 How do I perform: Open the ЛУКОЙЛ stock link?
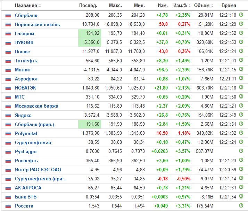(24, 42)
